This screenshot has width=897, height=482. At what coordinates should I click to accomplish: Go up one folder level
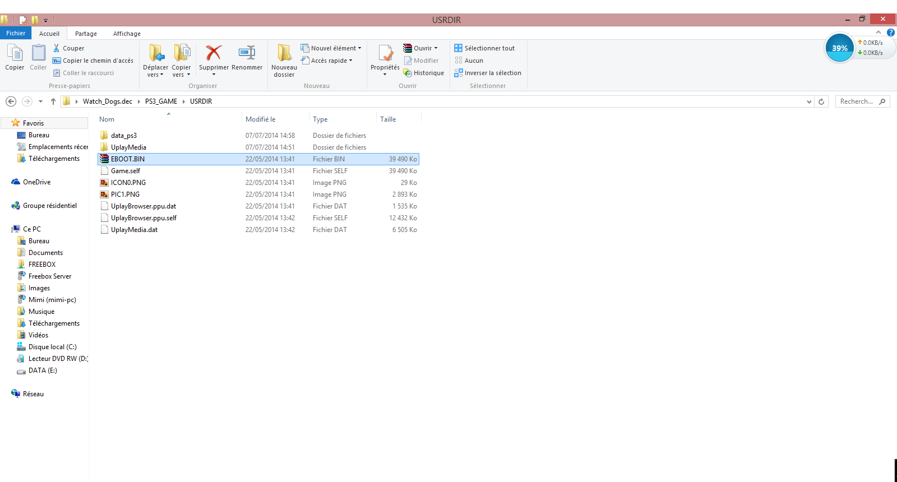[53, 101]
